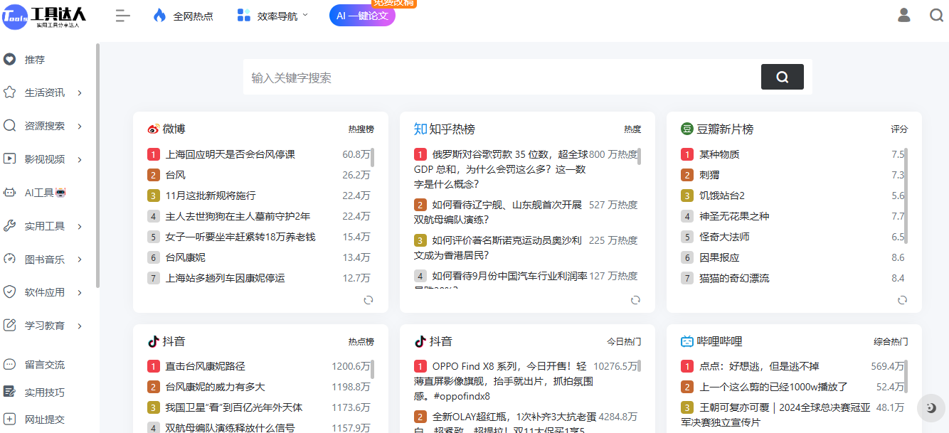Click the Weibo logo icon

(154, 129)
